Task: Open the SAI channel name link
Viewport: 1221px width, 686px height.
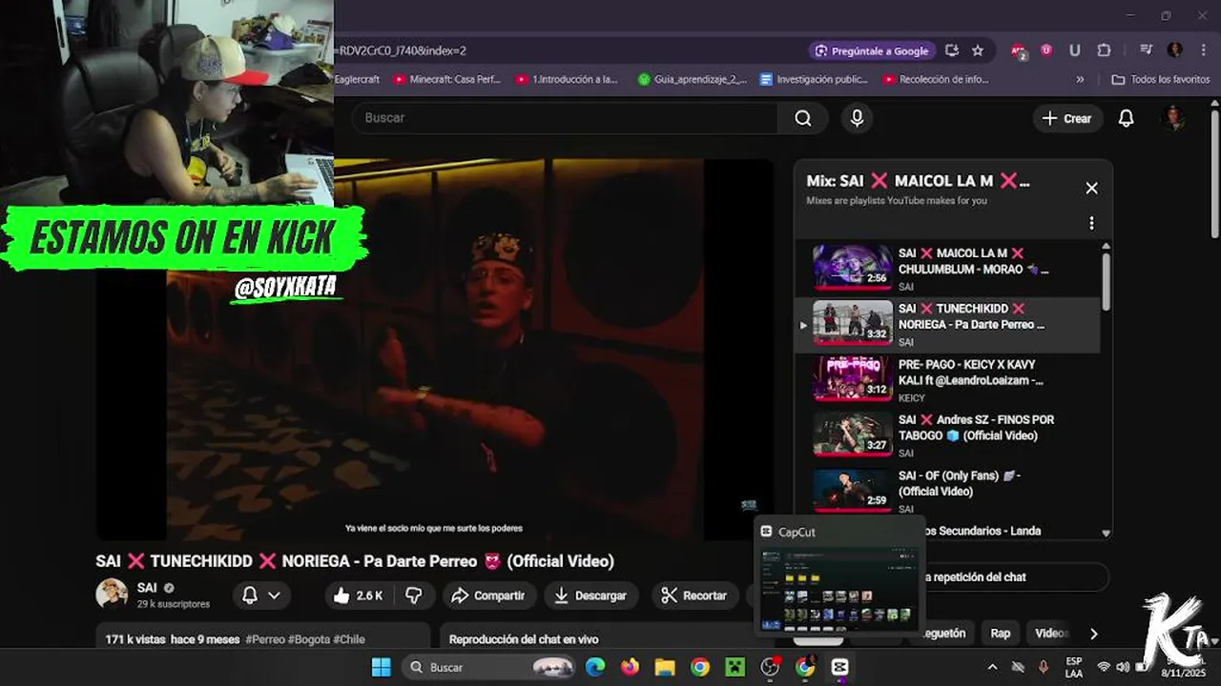Action: click(147, 588)
